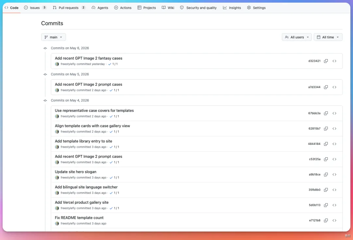
Task: Browse repository at commit e7121b8
Action: [x=334, y=220]
